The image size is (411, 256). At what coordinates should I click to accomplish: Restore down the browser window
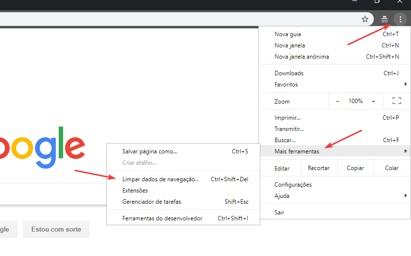tap(377, 1)
